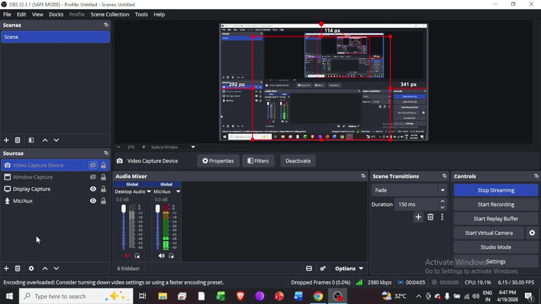Add a new source with the plus icon

pyautogui.click(x=6, y=269)
